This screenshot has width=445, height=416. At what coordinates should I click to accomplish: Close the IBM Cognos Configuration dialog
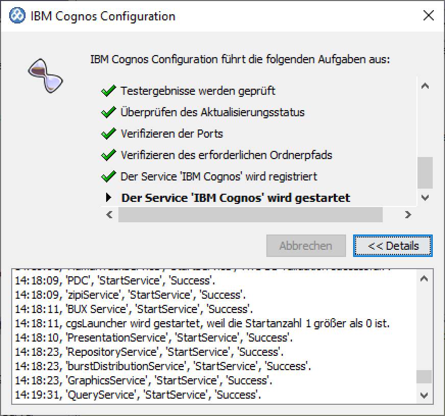point(429,16)
